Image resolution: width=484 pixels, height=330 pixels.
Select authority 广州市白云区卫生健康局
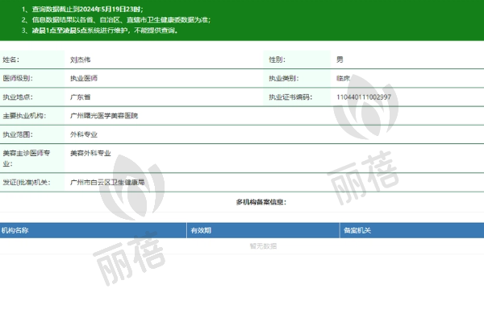coord(107,183)
